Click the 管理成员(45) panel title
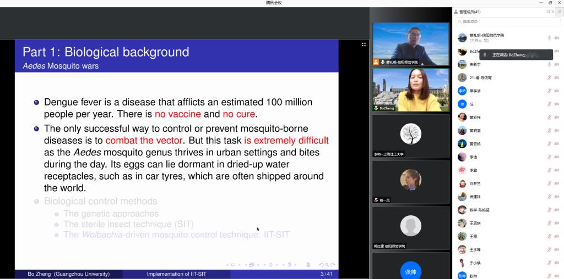 (x=469, y=12)
